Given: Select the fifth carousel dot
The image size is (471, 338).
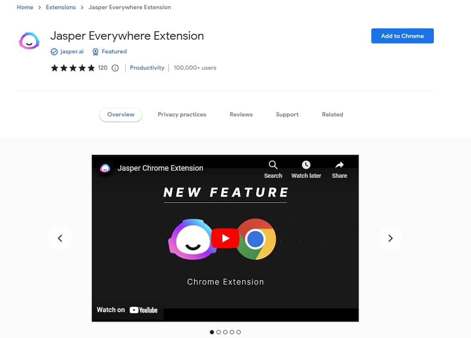Looking at the screenshot, I should pyautogui.click(x=239, y=332).
